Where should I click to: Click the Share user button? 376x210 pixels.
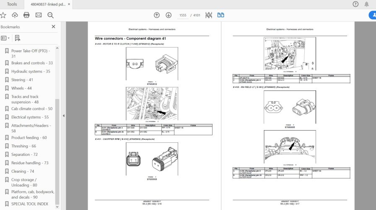tap(372, 15)
